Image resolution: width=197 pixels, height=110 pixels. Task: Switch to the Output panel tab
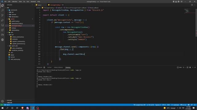point(49,67)
